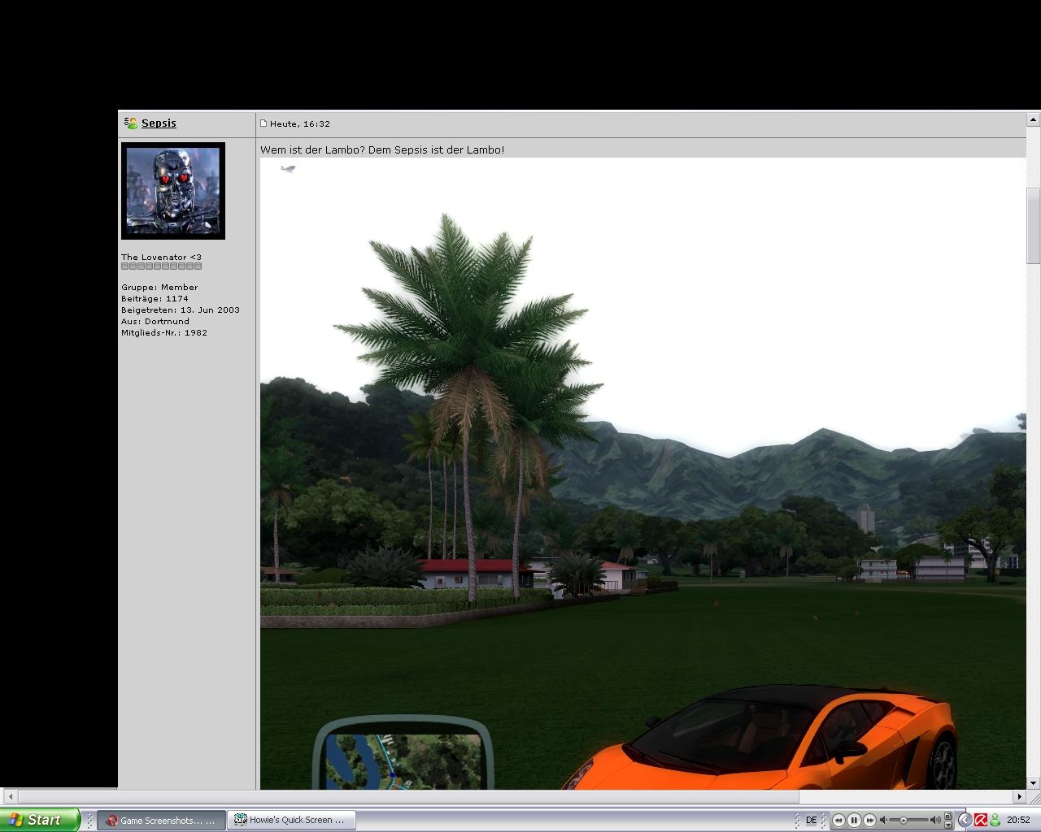Viewport: 1041px width, 832px height.
Task: Click the user rank pips under The Lovenator
Action: (161, 266)
